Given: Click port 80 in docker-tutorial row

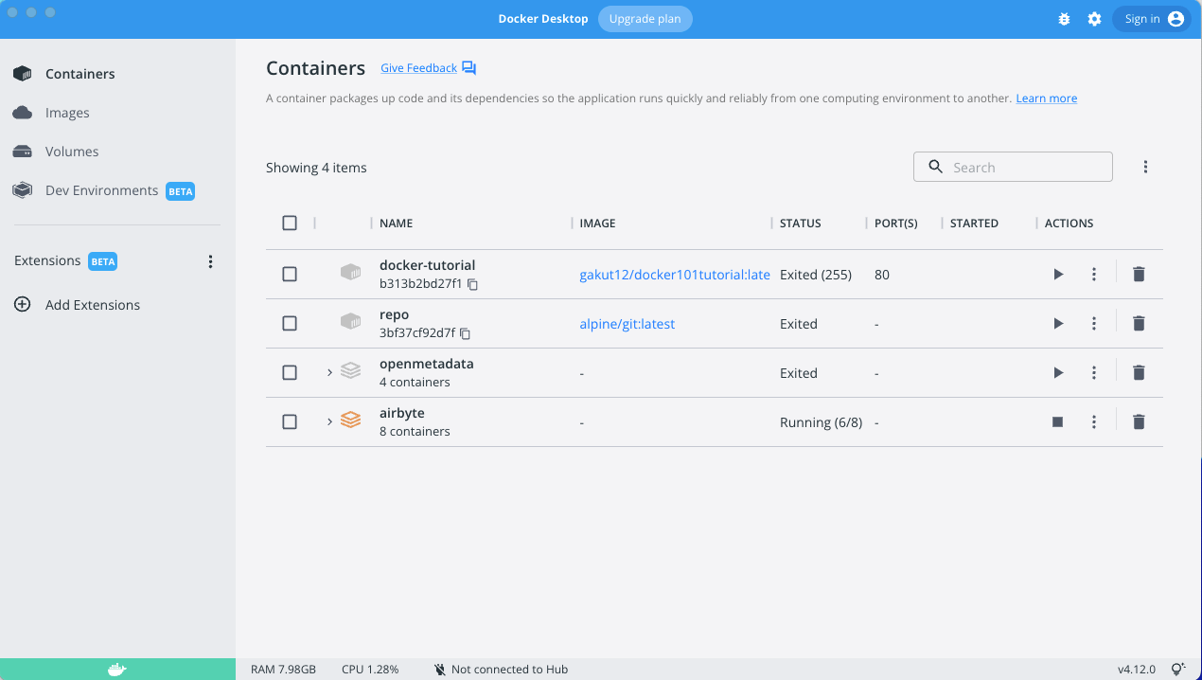Looking at the screenshot, I should click(882, 275).
